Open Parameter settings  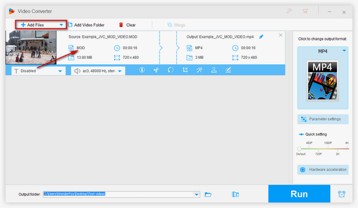(x=323, y=119)
